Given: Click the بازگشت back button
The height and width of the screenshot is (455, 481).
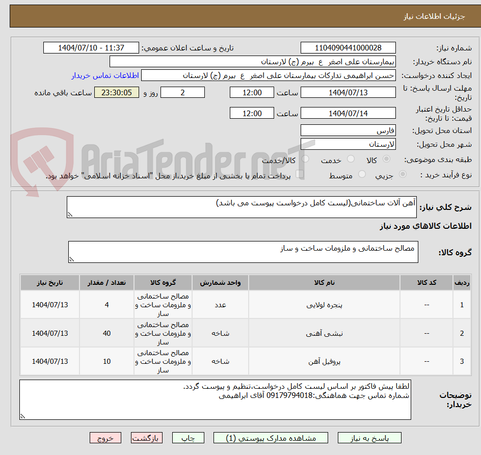Looking at the screenshot, I should pyautogui.click(x=147, y=438).
